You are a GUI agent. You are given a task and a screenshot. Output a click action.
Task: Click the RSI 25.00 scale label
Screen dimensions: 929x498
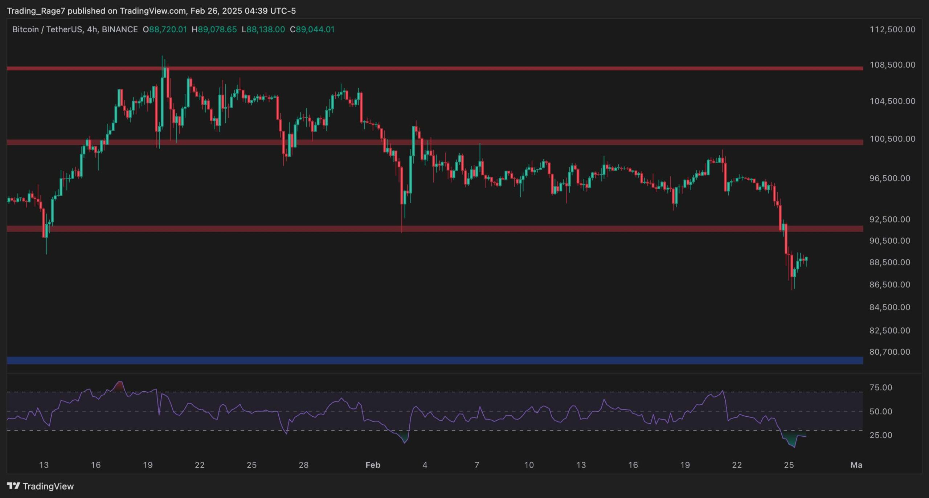(x=881, y=435)
